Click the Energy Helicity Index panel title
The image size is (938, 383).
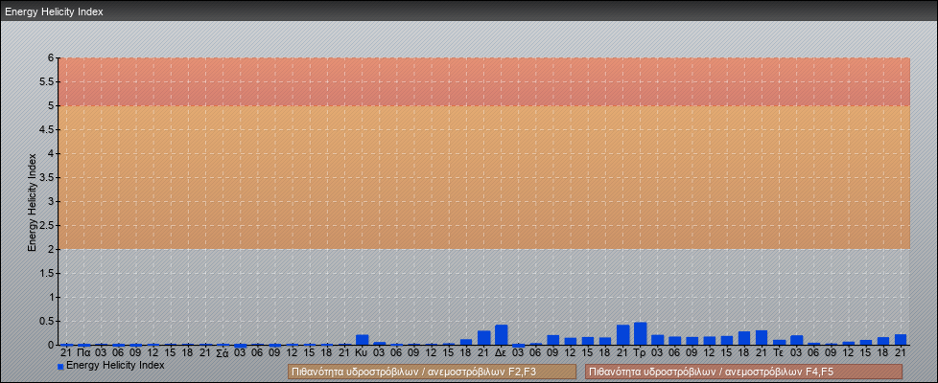click(x=54, y=11)
